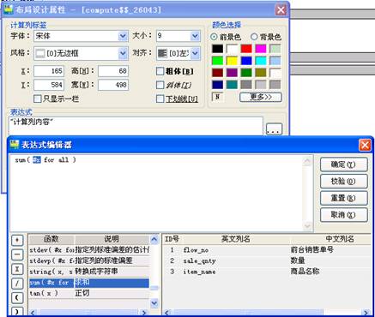Pick the blue color swatch
Image resolution: width=375 pixels, height=317 pixels.
[246, 61]
